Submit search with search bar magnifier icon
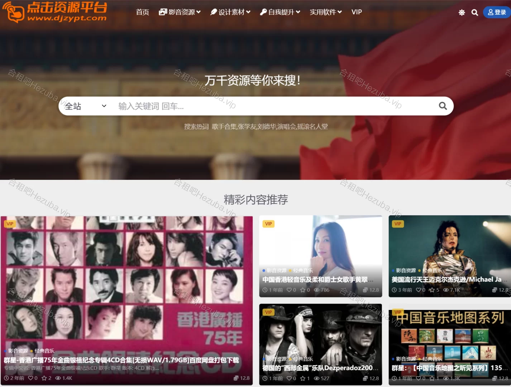 click(443, 106)
